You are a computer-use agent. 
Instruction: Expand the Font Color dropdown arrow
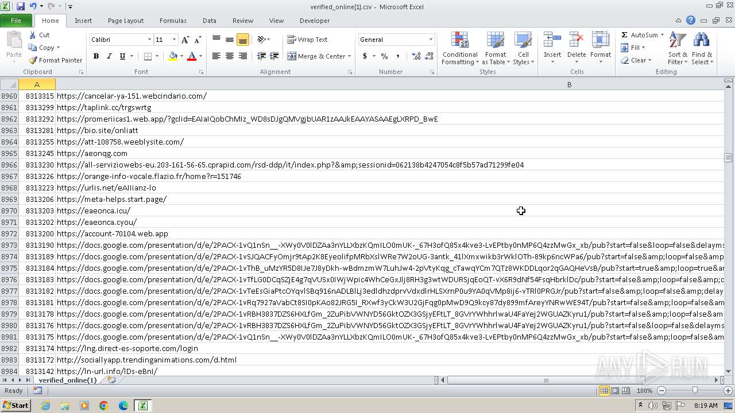200,56
